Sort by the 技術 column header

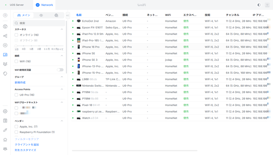coord(207,15)
